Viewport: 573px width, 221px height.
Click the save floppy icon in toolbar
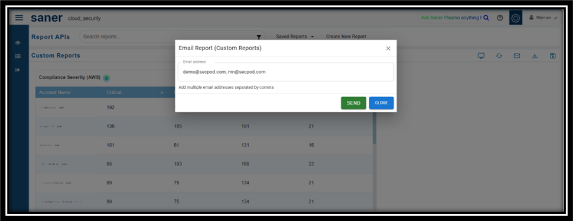552,56
